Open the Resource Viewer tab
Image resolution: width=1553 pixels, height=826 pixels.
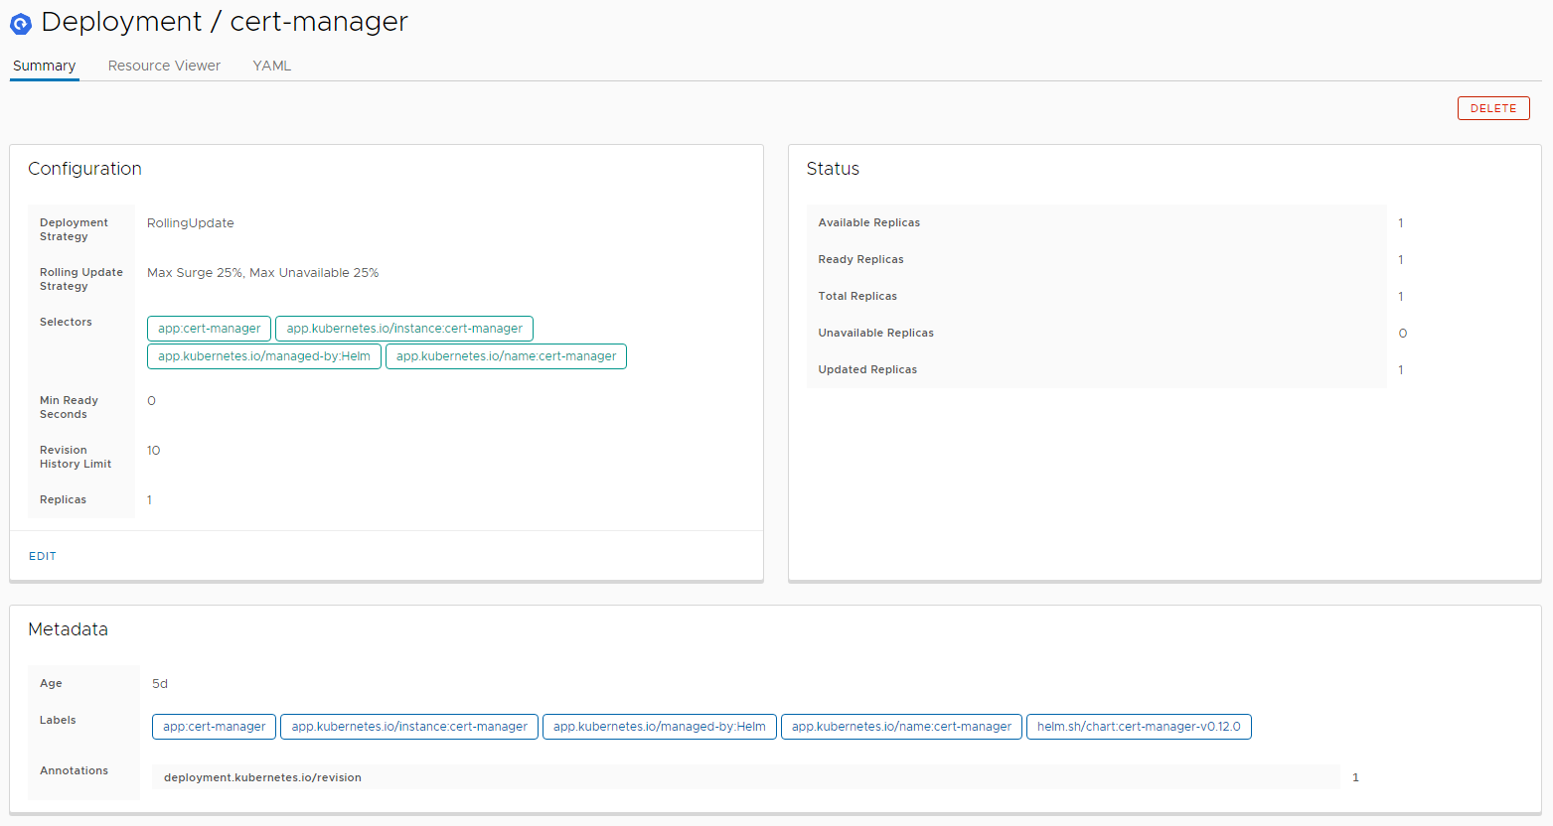(164, 66)
